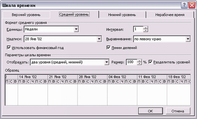Increase Размер percentage with up arrow
Image resolution: width=197 pixels, height=119 pixels.
pyautogui.click(x=139, y=61)
